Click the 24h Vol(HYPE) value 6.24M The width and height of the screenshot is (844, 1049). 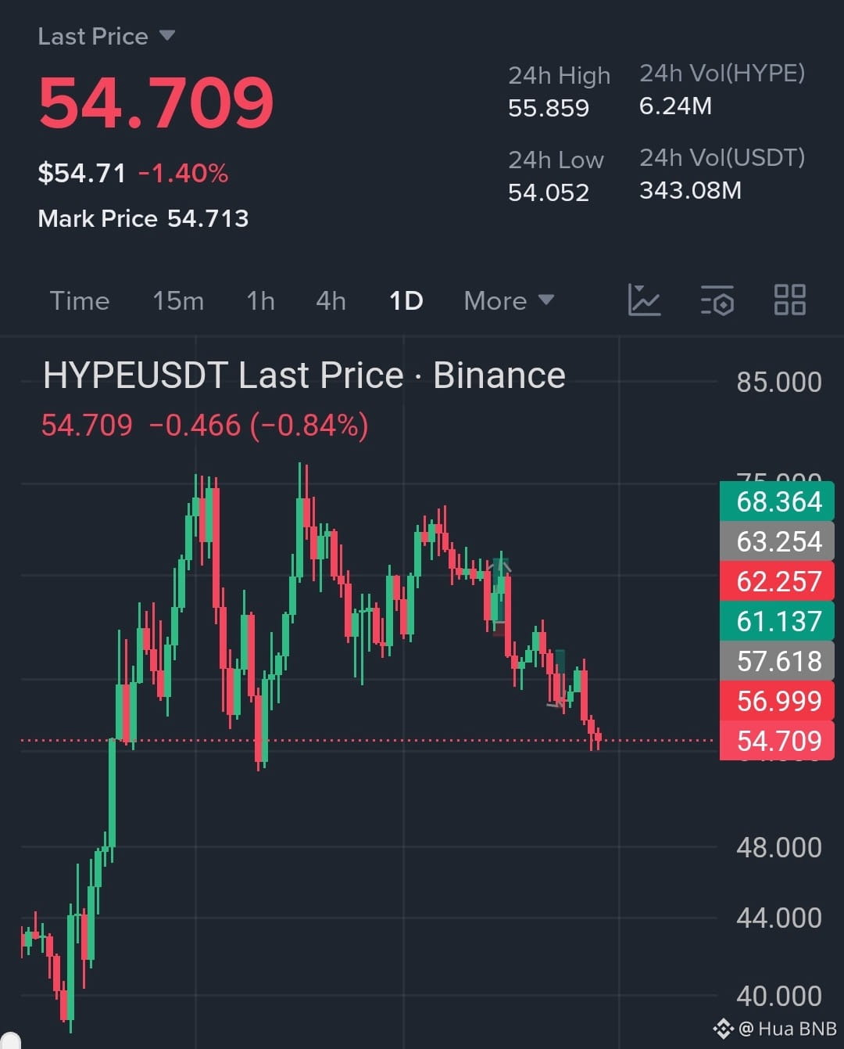point(675,106)
